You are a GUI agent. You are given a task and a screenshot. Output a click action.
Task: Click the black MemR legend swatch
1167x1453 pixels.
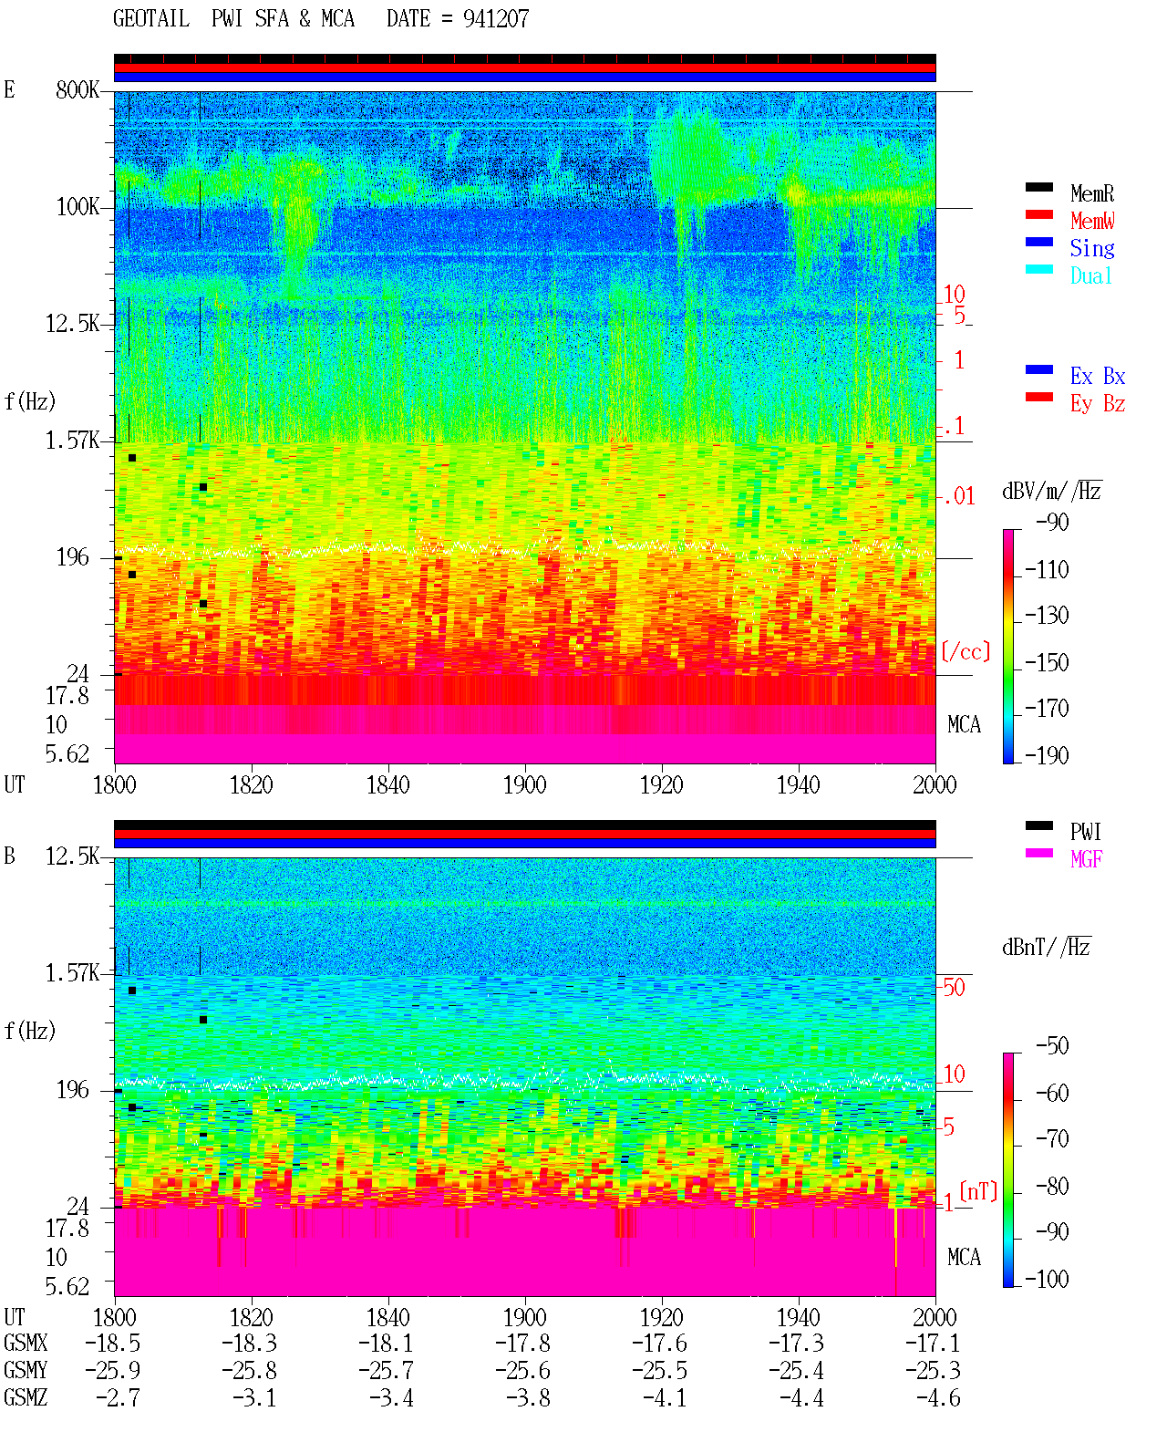(1039, 187)
